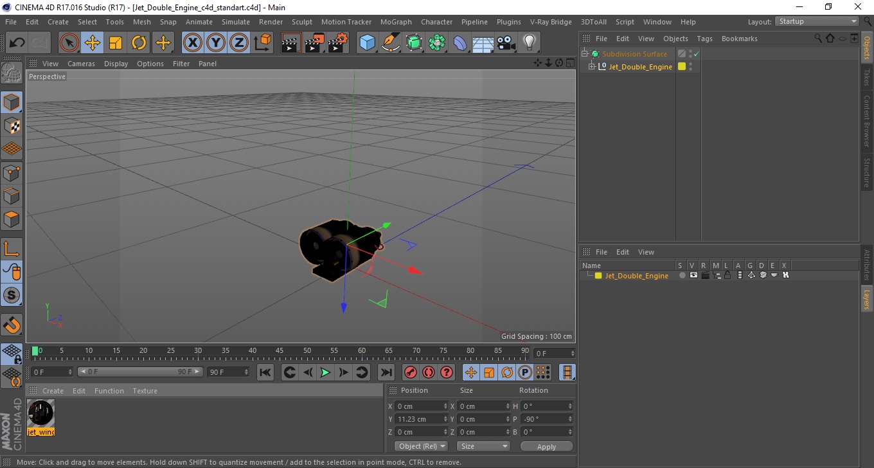Screen dimensions: 874x468
Task: Switch to Edges mode
Action: click(12, 195)
